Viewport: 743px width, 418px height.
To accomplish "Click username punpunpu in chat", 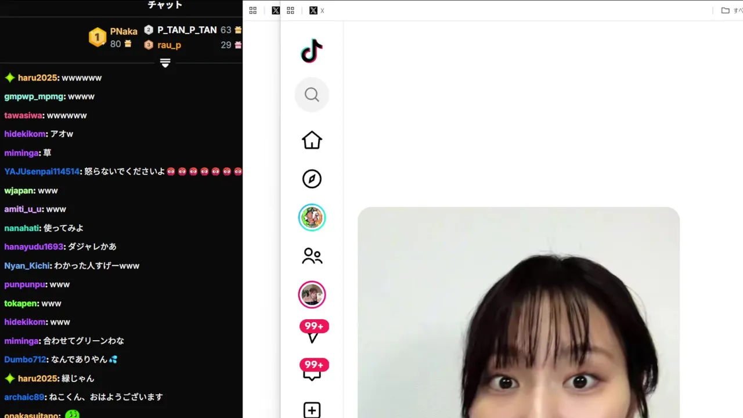I will tap(25, 284).
